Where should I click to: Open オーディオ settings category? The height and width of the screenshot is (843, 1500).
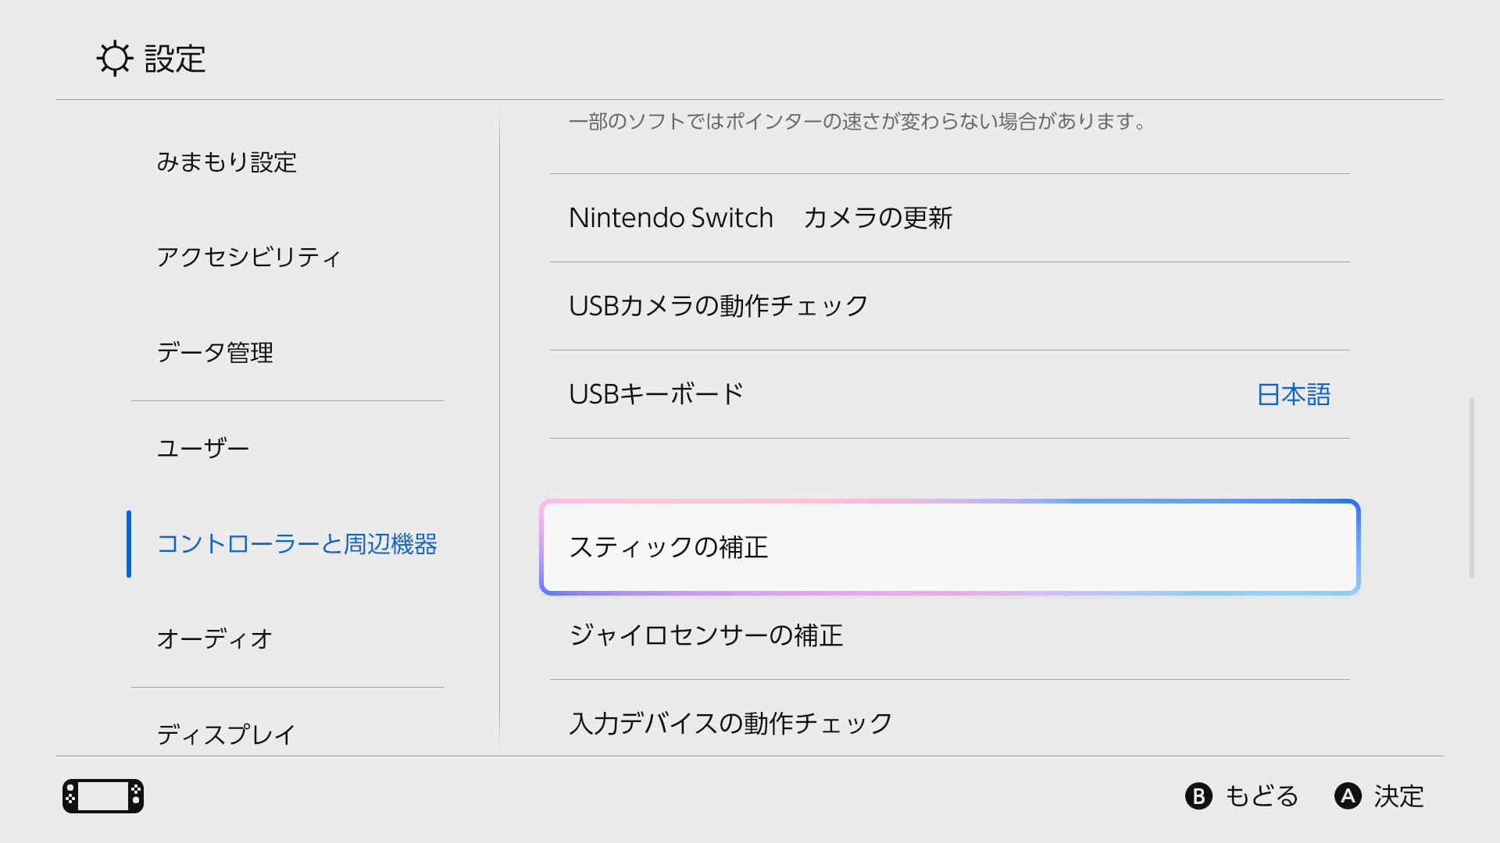pos(215,639)
